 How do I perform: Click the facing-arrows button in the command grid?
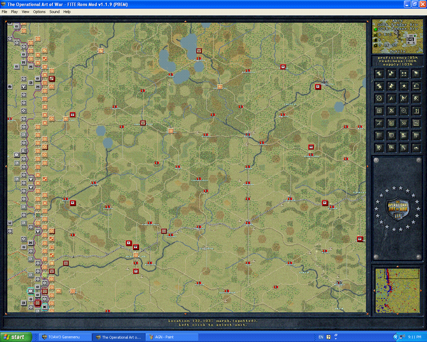point(404,74)
